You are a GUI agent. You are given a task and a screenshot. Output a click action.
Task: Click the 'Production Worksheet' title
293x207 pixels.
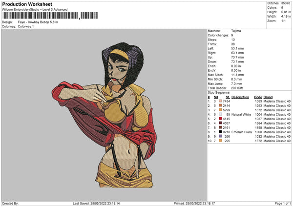(x=27, y=4)
